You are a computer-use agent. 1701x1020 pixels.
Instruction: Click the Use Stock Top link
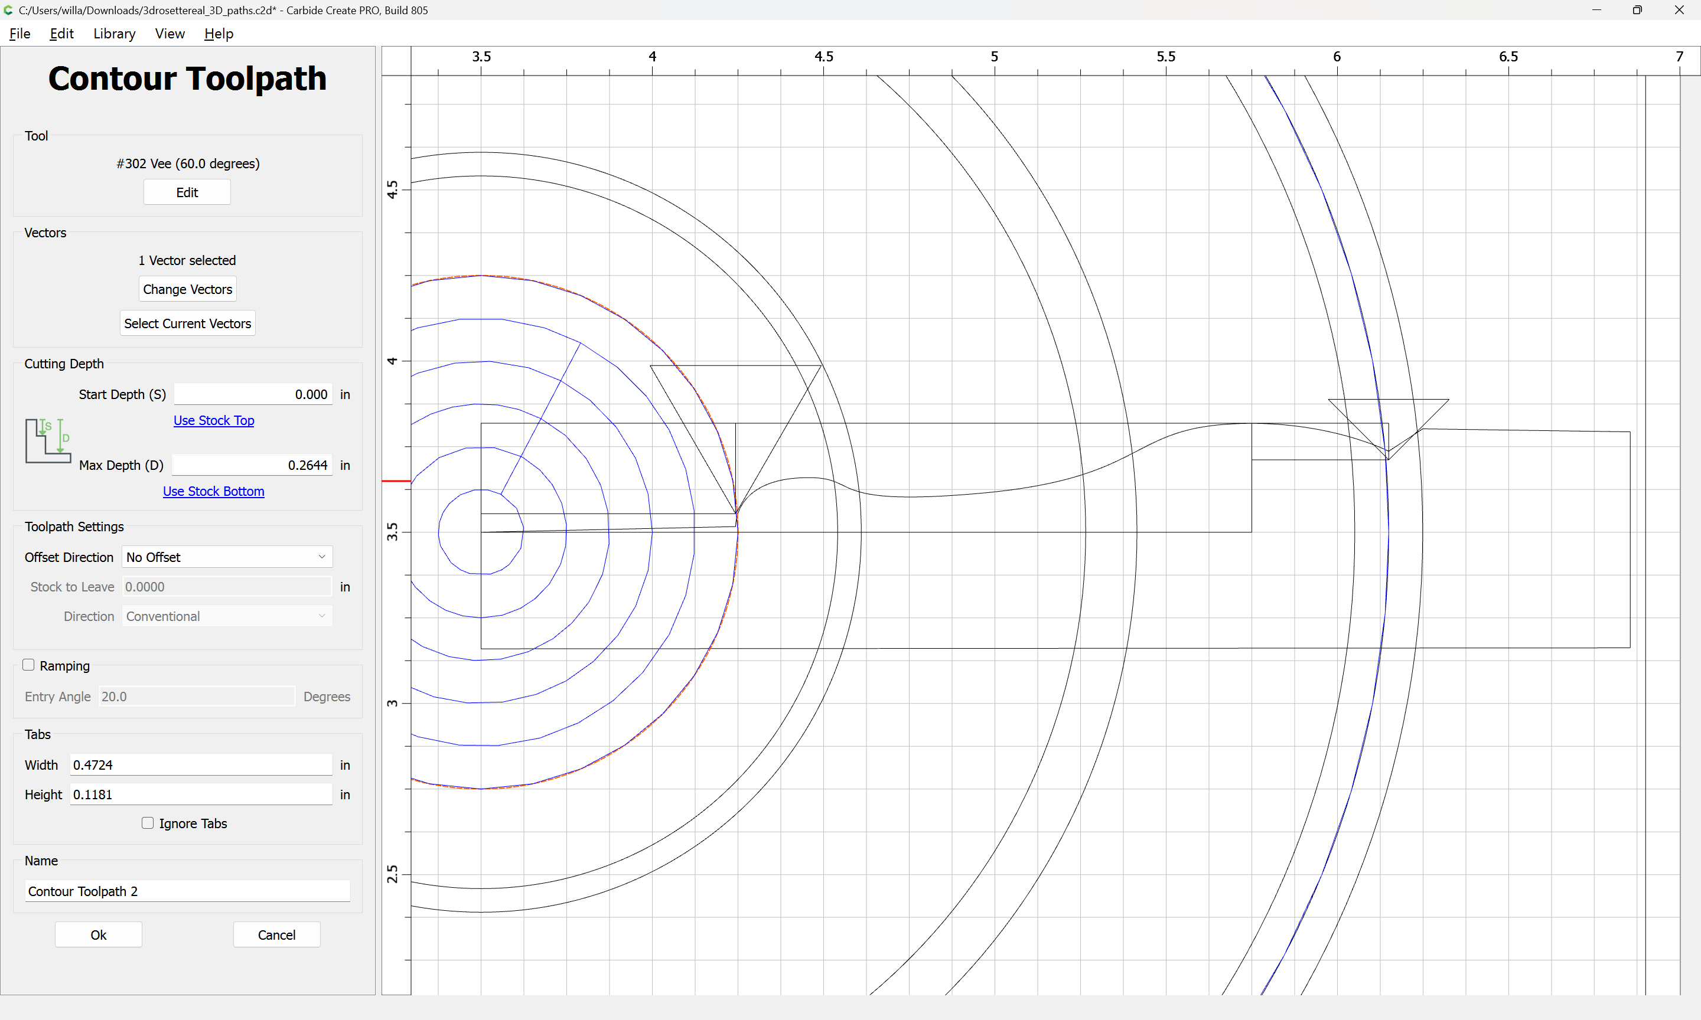click(x=214, y=420)
